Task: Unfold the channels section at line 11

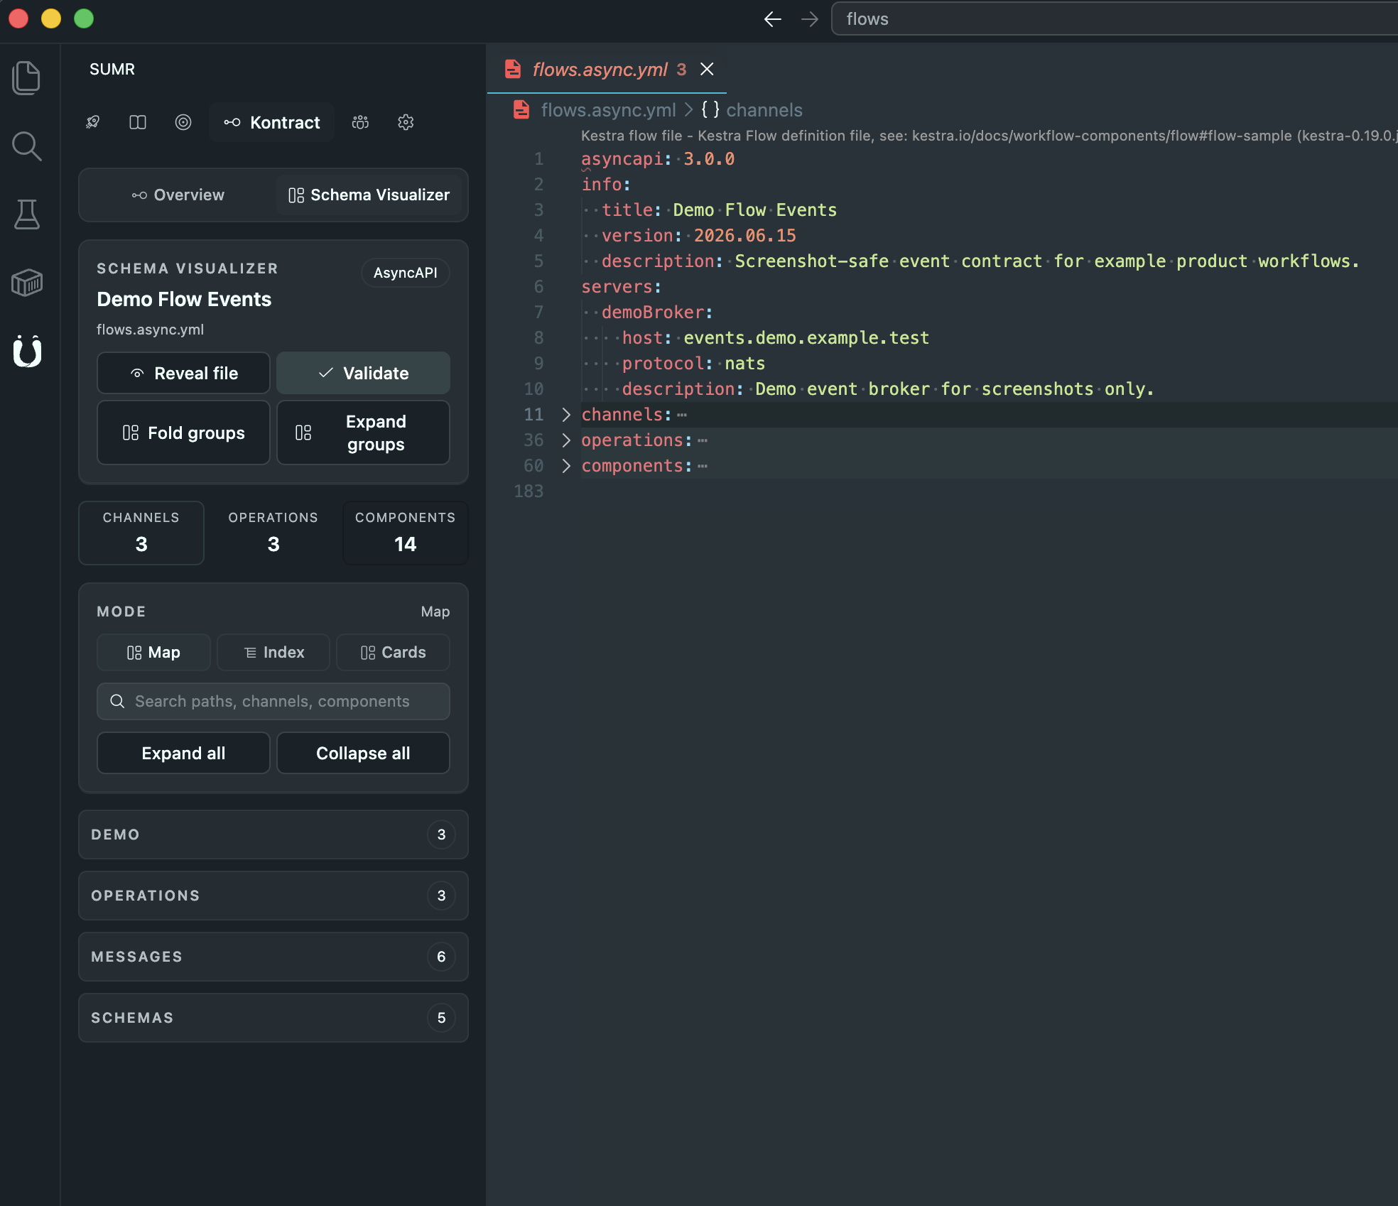Action: point(566,415)
